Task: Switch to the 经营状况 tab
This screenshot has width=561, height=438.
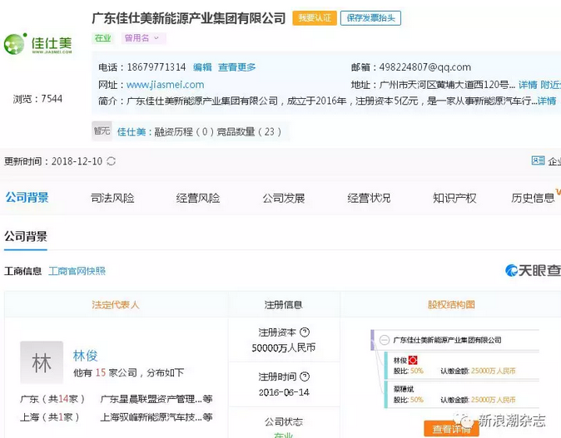Action: (369, 198)
